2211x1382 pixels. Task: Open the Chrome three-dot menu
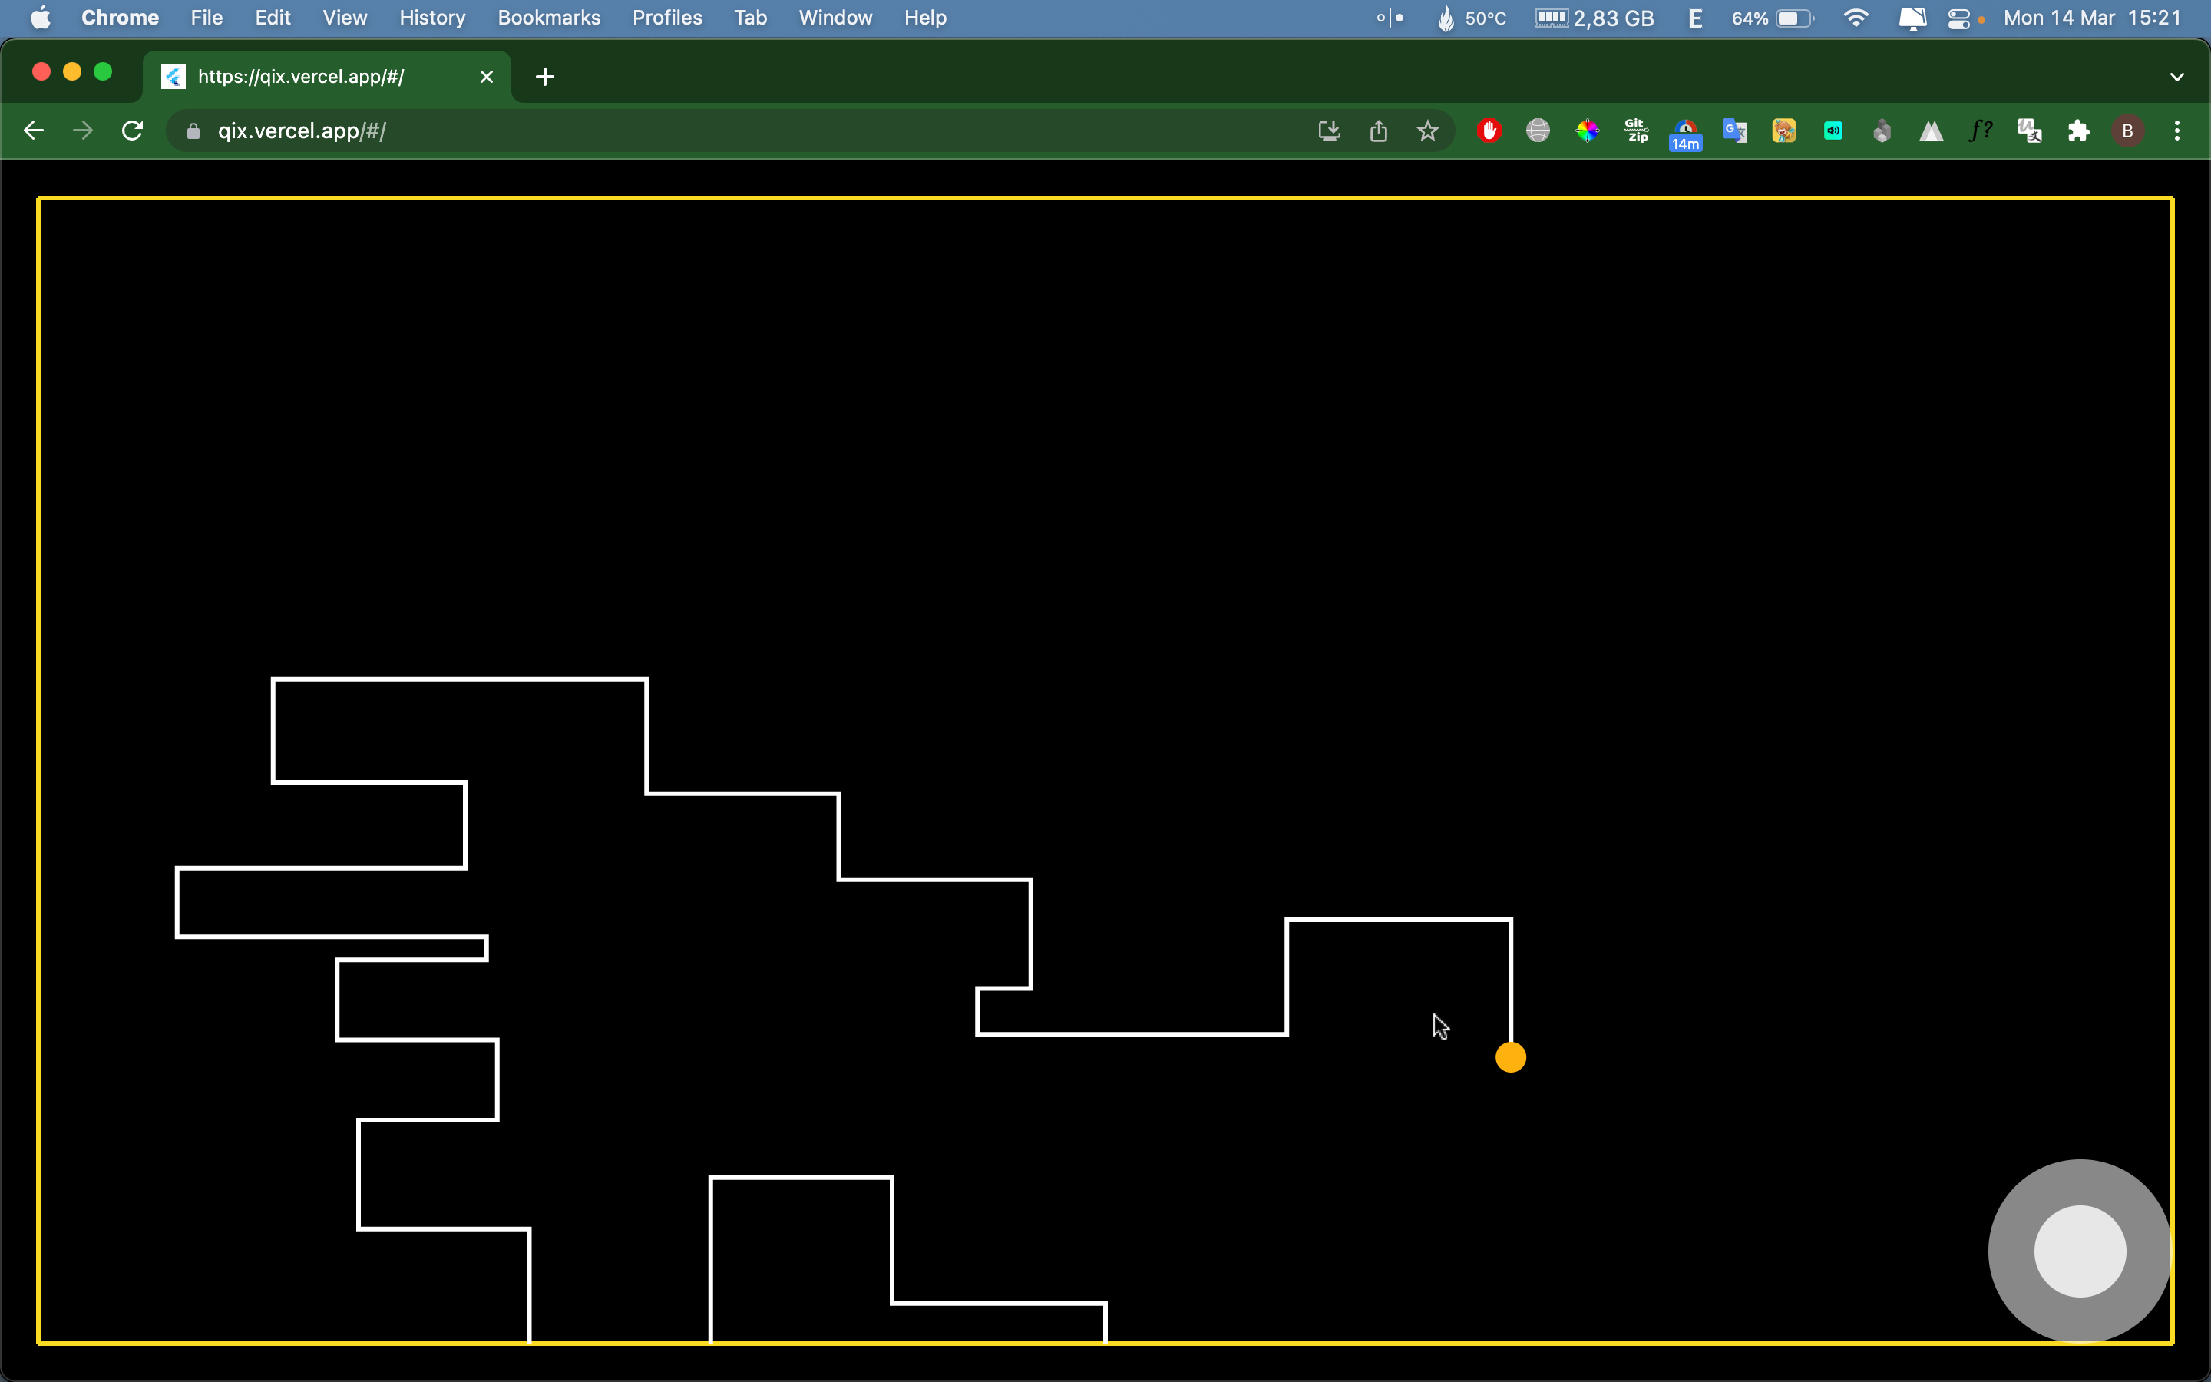pyautogui.click(x=2176, y=131)
